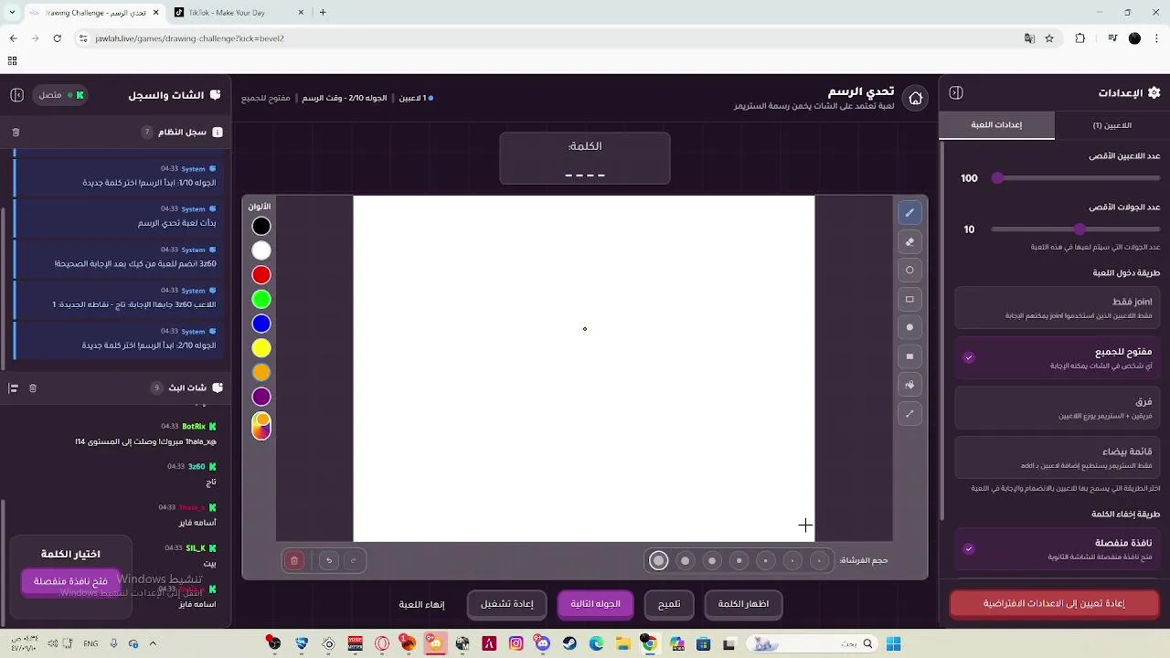Switch to اللاعبين (1) tab

(1111, 125)
